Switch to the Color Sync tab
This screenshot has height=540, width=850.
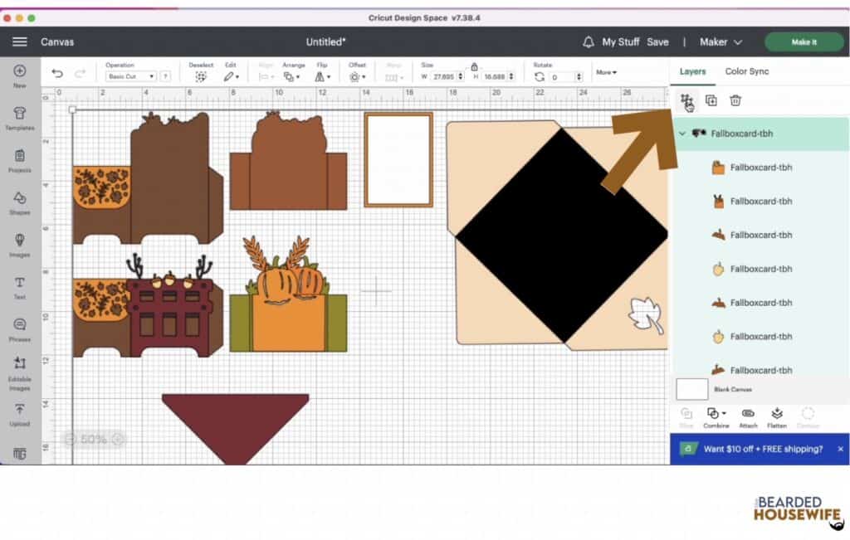click(x=745, y=71)
